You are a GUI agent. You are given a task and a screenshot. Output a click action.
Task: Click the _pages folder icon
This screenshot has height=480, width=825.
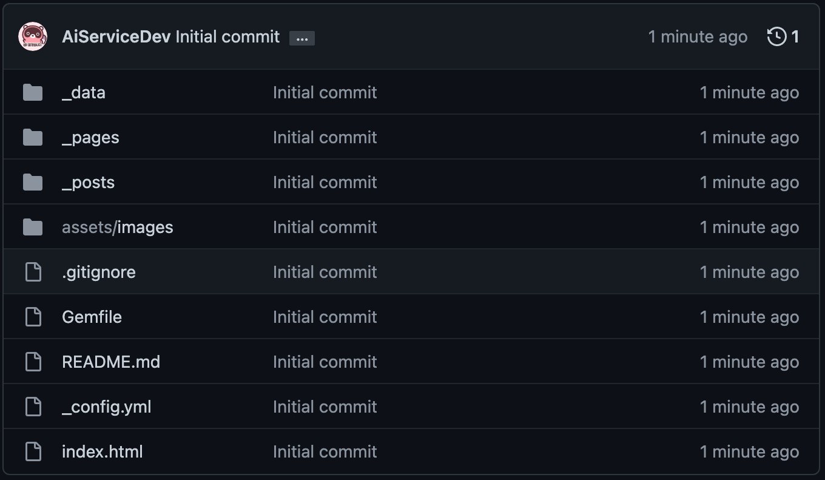(x=33, y=138)
